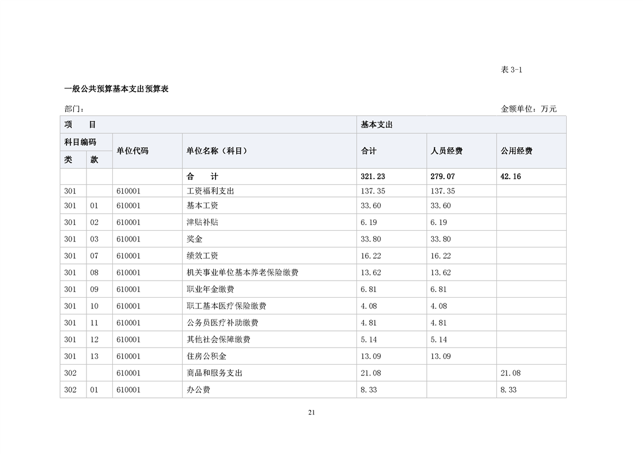
Task: Click the total value 321.23
Action: tap(373, 176)
